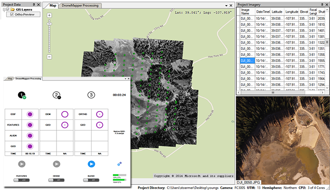Open processing settings via blue gears icon
Screen dimensions: 330x190
pyautogui.click(x=119, y=164)
